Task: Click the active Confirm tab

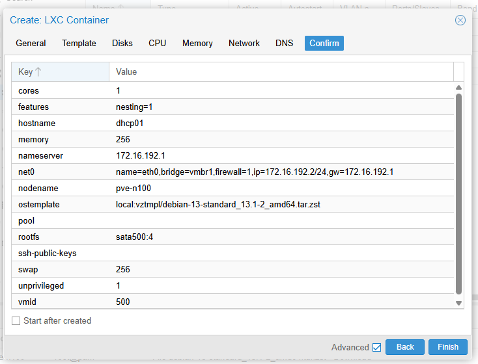Action: [324, 44]
